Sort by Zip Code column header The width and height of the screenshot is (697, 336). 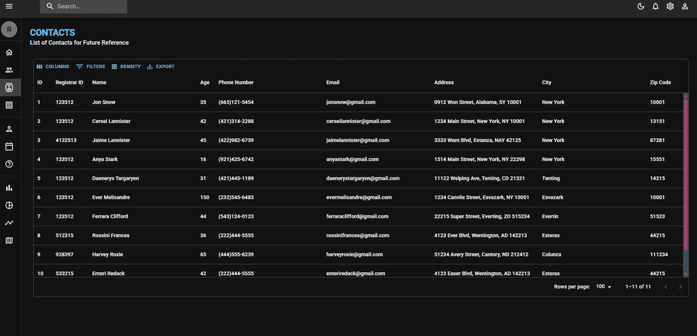pyautogui.click(x=660, y=83)
